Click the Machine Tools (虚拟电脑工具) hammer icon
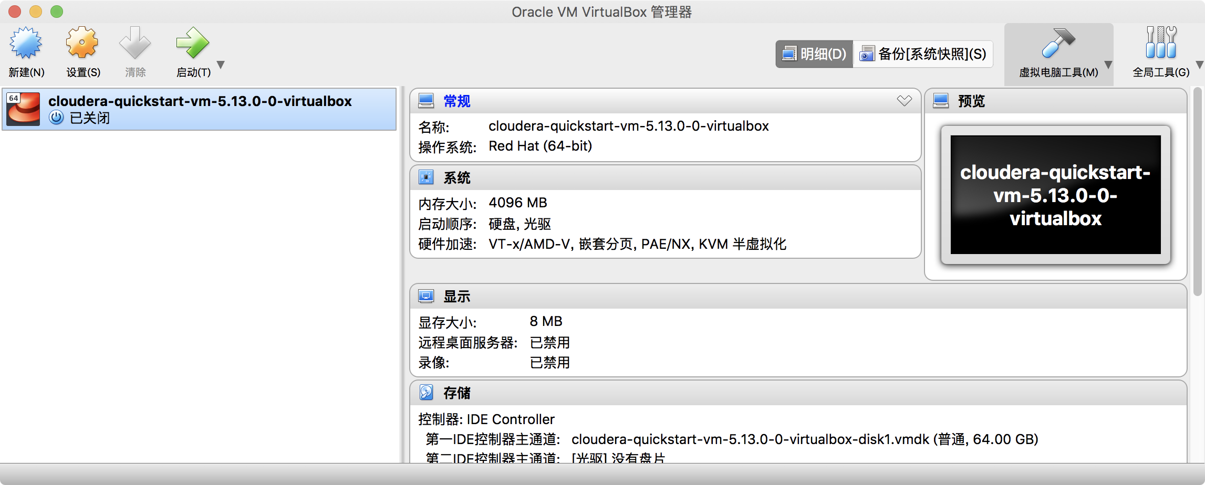Viewport: 1205px width, 485px height. point(1058,43)
